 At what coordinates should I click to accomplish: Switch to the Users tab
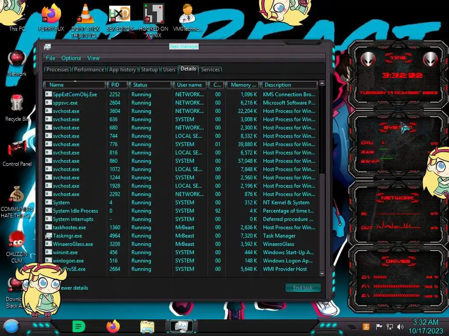[x=169, y=70]
